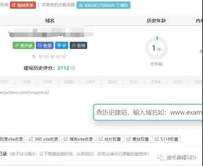Select year 2000 on the timeline
The width and height of the screenshot is (203, 166).
tap(69, 82)
